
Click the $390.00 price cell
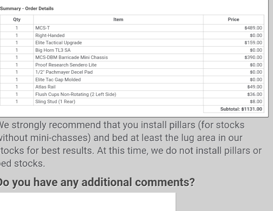pos(234,57)
